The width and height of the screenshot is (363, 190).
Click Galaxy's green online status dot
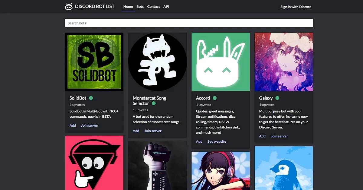click(277, 98)
